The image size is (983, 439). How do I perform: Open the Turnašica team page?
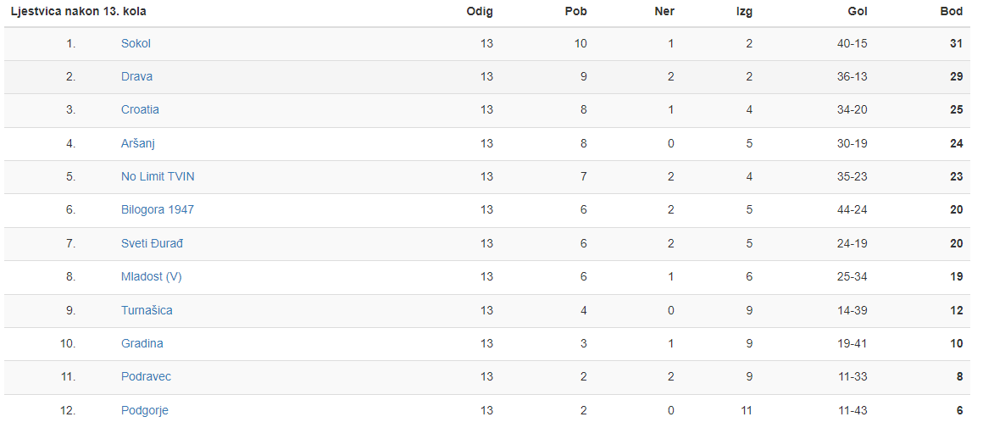click(x=147, y=310)
